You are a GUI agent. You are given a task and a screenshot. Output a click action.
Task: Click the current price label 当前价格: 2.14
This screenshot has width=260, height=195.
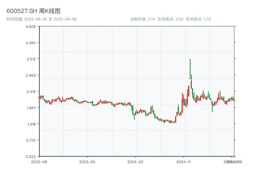coord(142,19)
